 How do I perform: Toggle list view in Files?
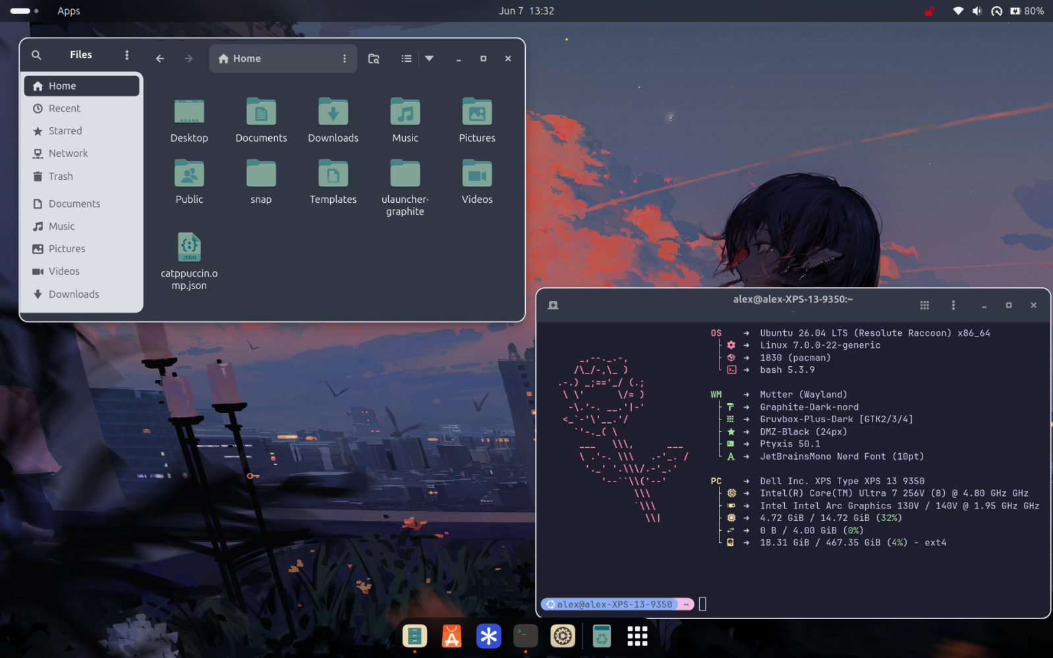[x=407, y=59]
